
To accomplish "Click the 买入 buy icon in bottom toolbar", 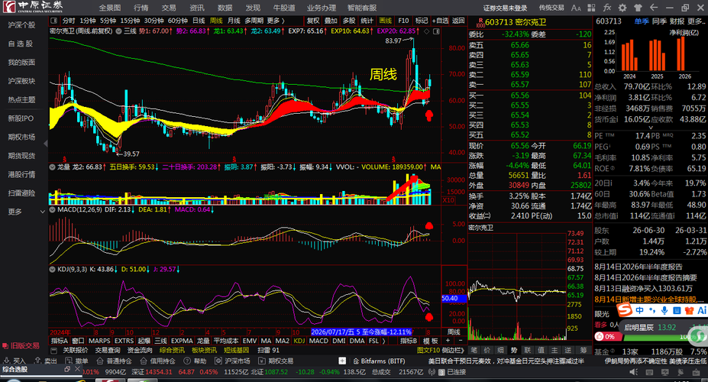I will click(x=6, y=361).
